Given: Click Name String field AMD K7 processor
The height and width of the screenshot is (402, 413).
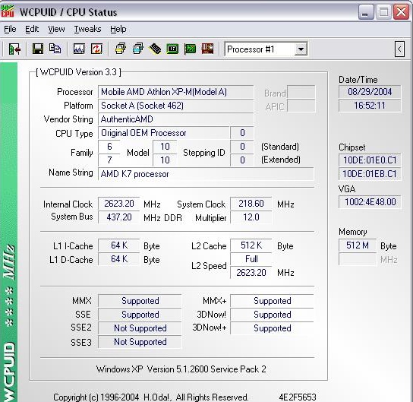Looking at the screenshot, I should click(x=206, y=174).
